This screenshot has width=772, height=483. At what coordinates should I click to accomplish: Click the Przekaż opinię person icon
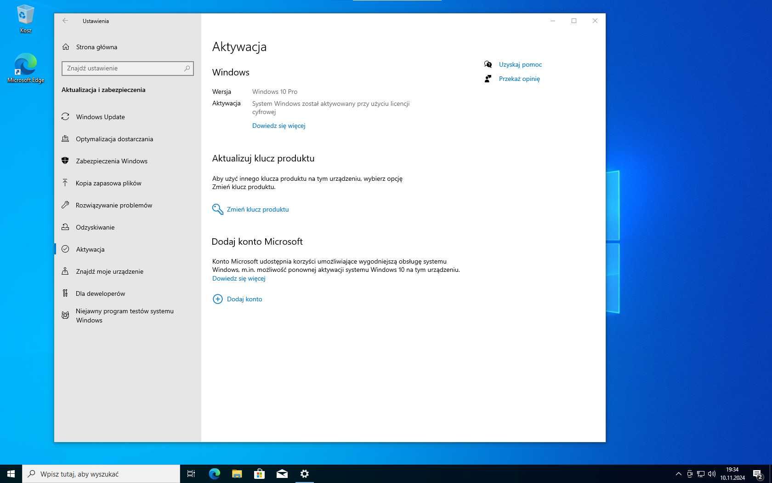click(x=488, y=79)
